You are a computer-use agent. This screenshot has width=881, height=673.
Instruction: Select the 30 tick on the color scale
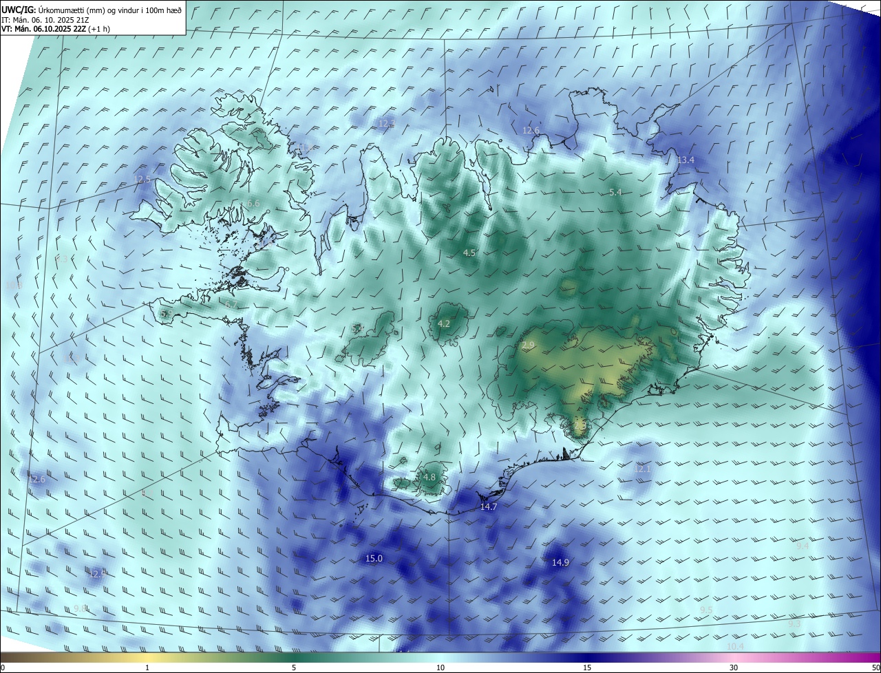tap(734, 667)
